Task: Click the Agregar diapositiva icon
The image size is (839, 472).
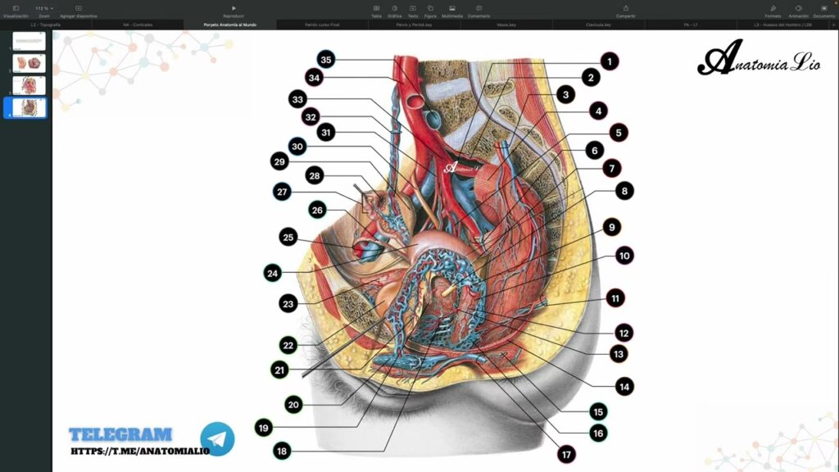Action: coord(78,8)
